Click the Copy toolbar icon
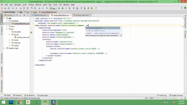Viewport: 187px width, 105px height. [24, 8]
